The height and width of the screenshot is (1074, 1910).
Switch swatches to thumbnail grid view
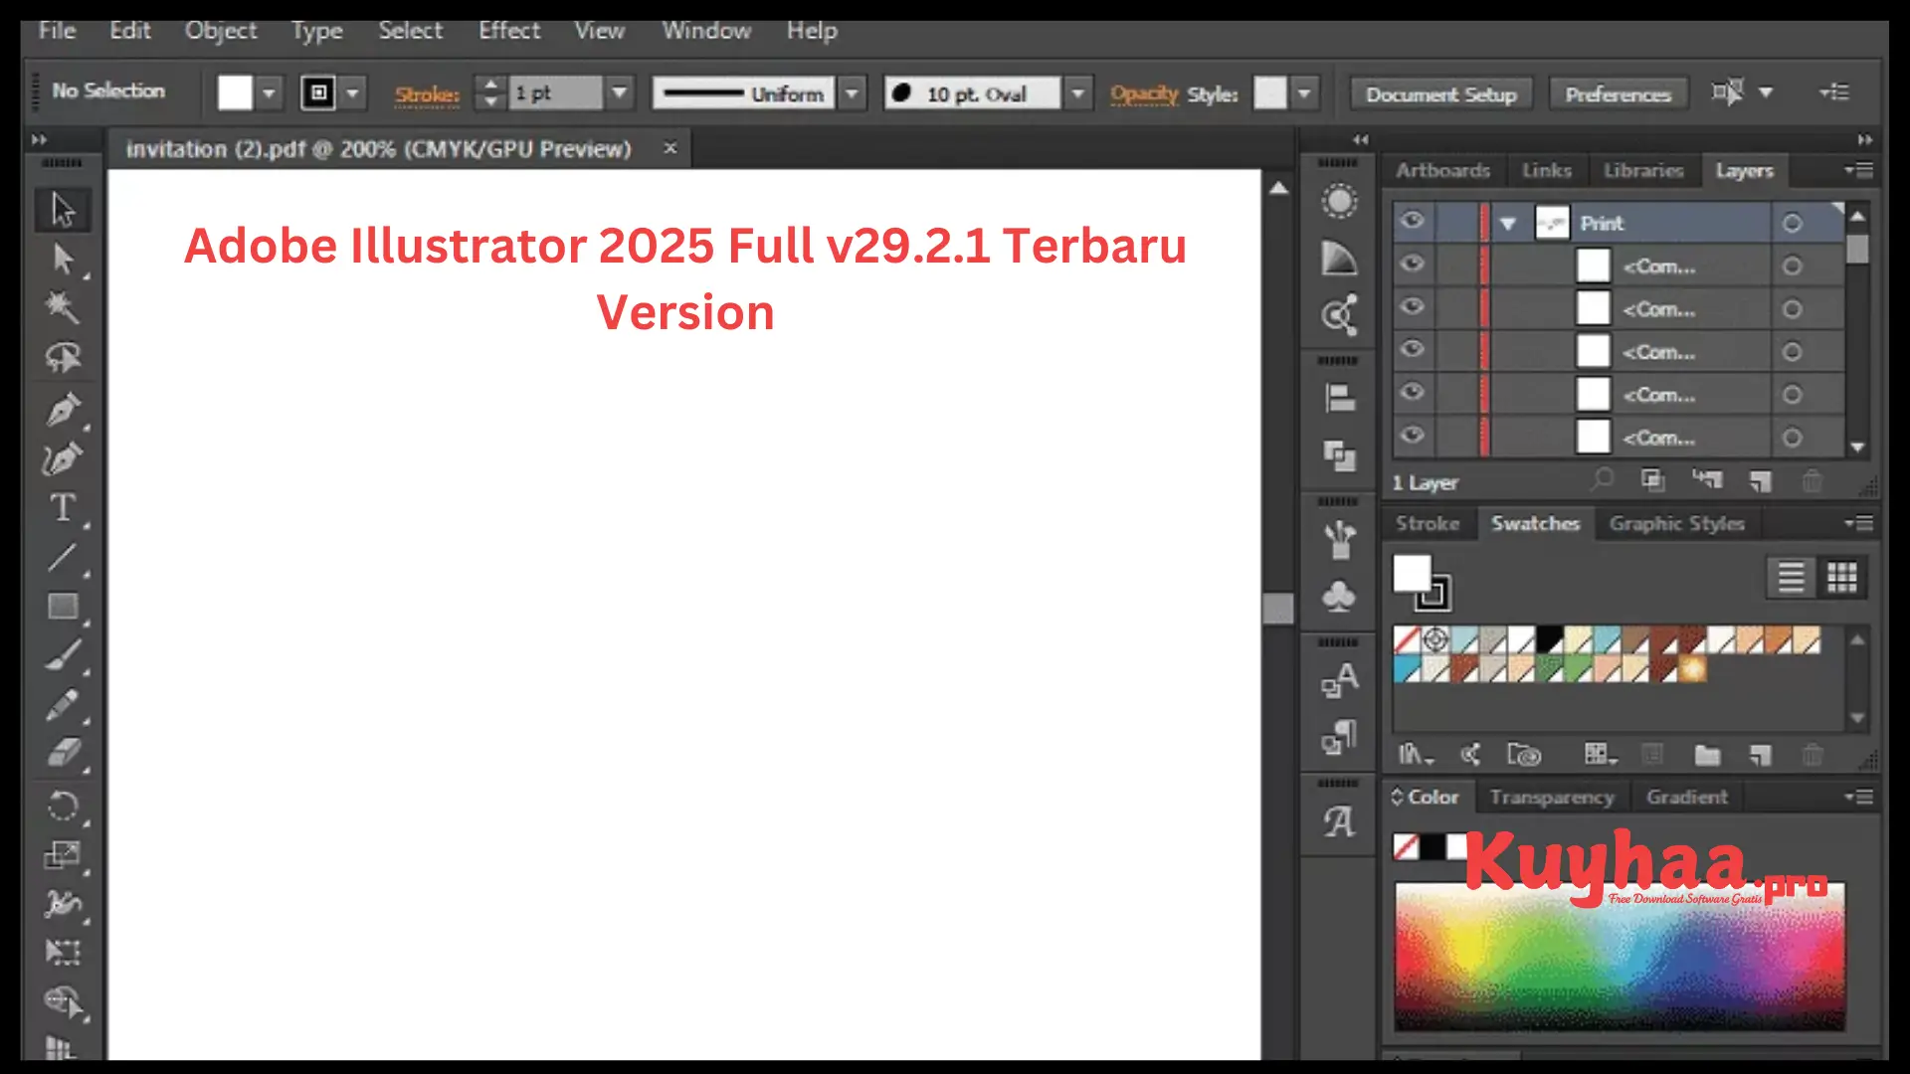(x=1841, y=577)
